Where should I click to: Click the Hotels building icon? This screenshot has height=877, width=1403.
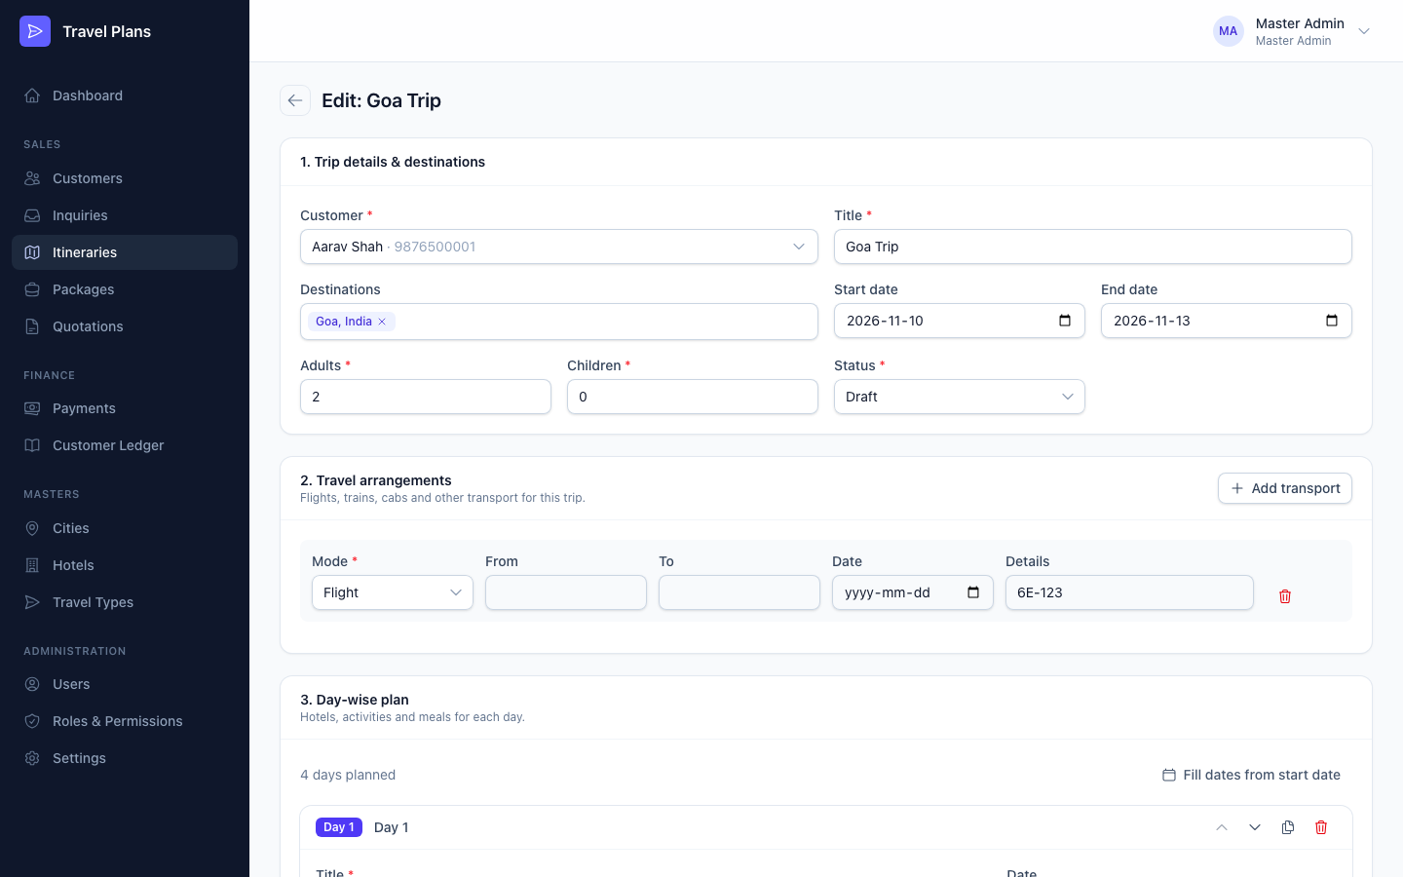pyautogui.click(x=32, y=565)
